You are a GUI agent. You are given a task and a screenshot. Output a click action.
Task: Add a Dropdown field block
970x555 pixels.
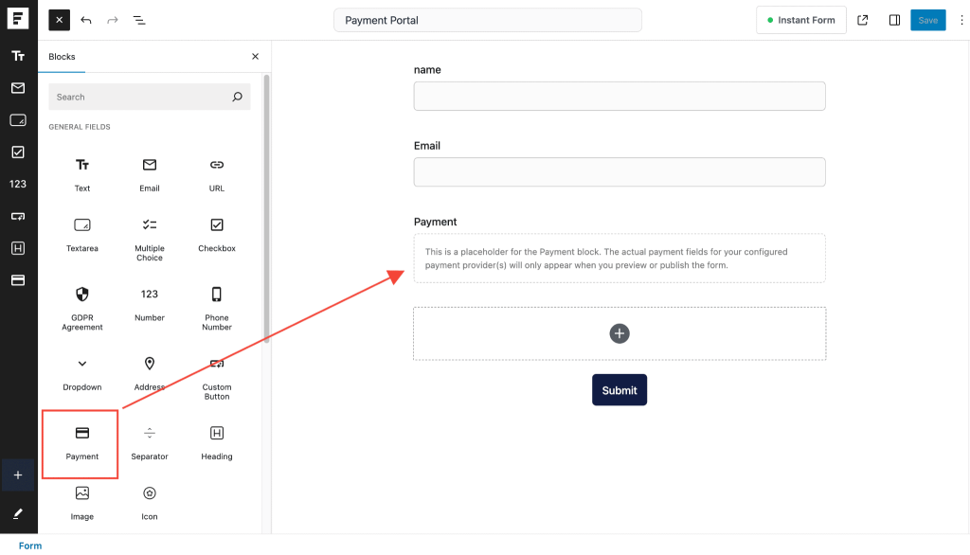81,371
